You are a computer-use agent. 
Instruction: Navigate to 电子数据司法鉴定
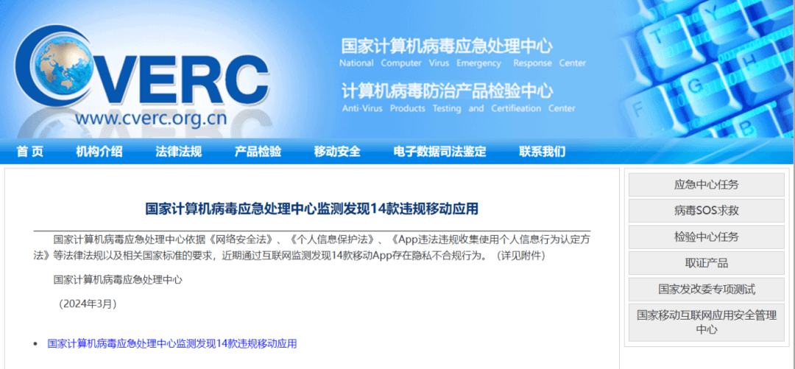pos(439,151)
